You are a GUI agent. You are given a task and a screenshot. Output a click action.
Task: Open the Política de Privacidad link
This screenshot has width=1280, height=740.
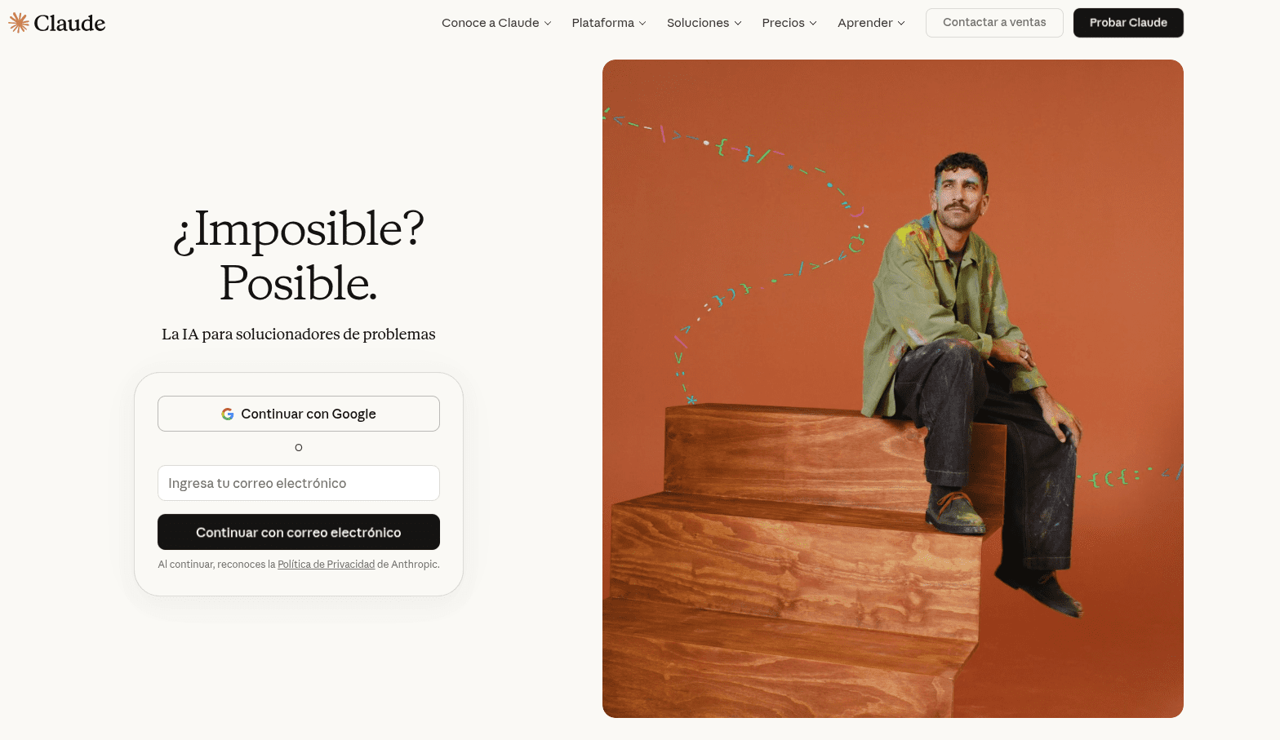point(327,565)
